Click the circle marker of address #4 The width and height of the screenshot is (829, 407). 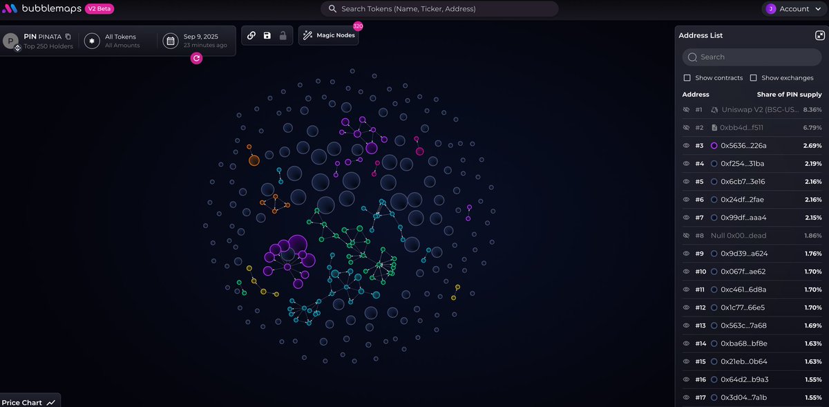tap(714, 164)
